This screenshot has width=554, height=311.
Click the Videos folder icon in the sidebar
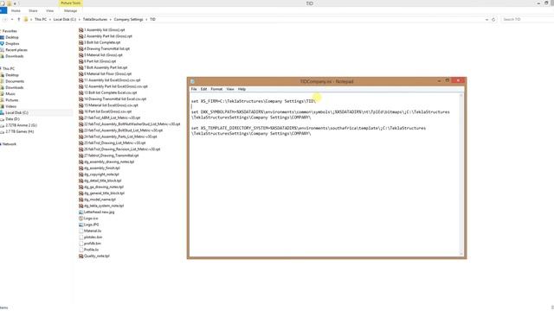click(x=2, y=106)
